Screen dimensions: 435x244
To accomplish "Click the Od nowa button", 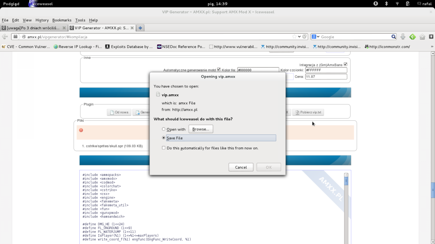I will (x=119, y=112).
